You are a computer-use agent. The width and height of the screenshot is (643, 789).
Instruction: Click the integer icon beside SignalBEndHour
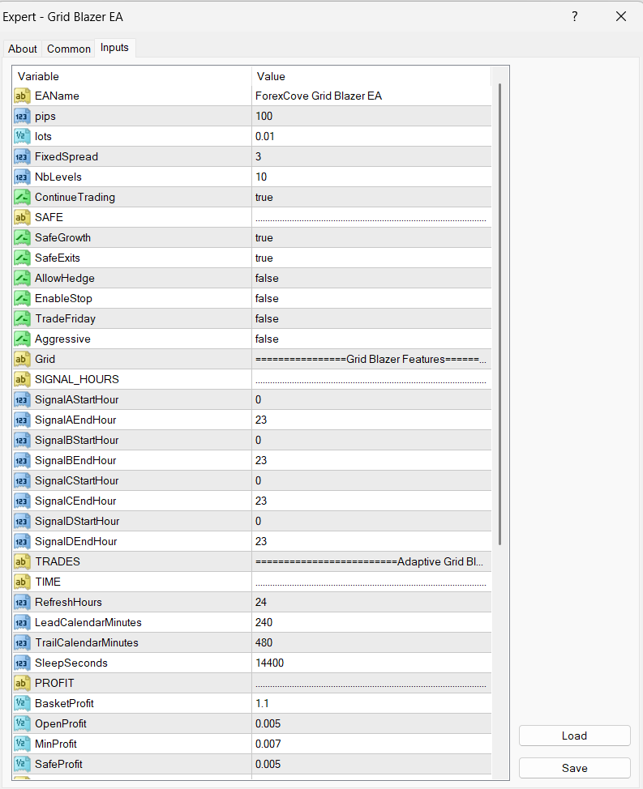(22, 460)
